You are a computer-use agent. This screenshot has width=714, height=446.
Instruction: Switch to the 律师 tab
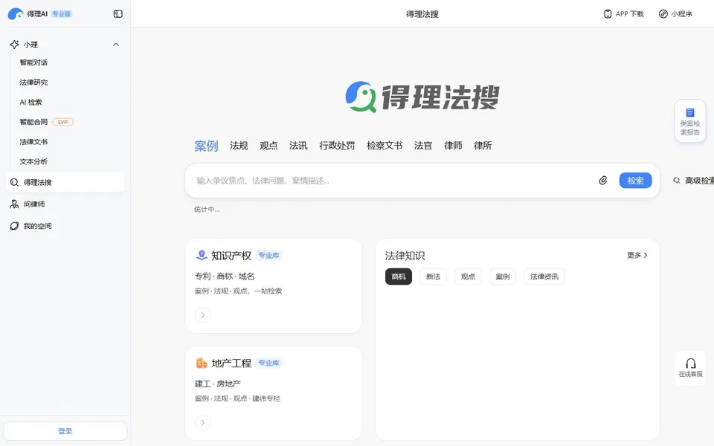click(453, 146)
